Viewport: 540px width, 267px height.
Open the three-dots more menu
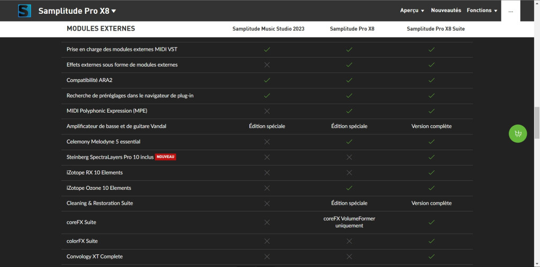click(510, 11)
